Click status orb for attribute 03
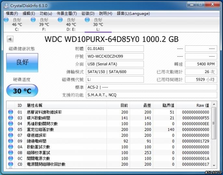Screen dimensions: 223x175 (11, 118)
